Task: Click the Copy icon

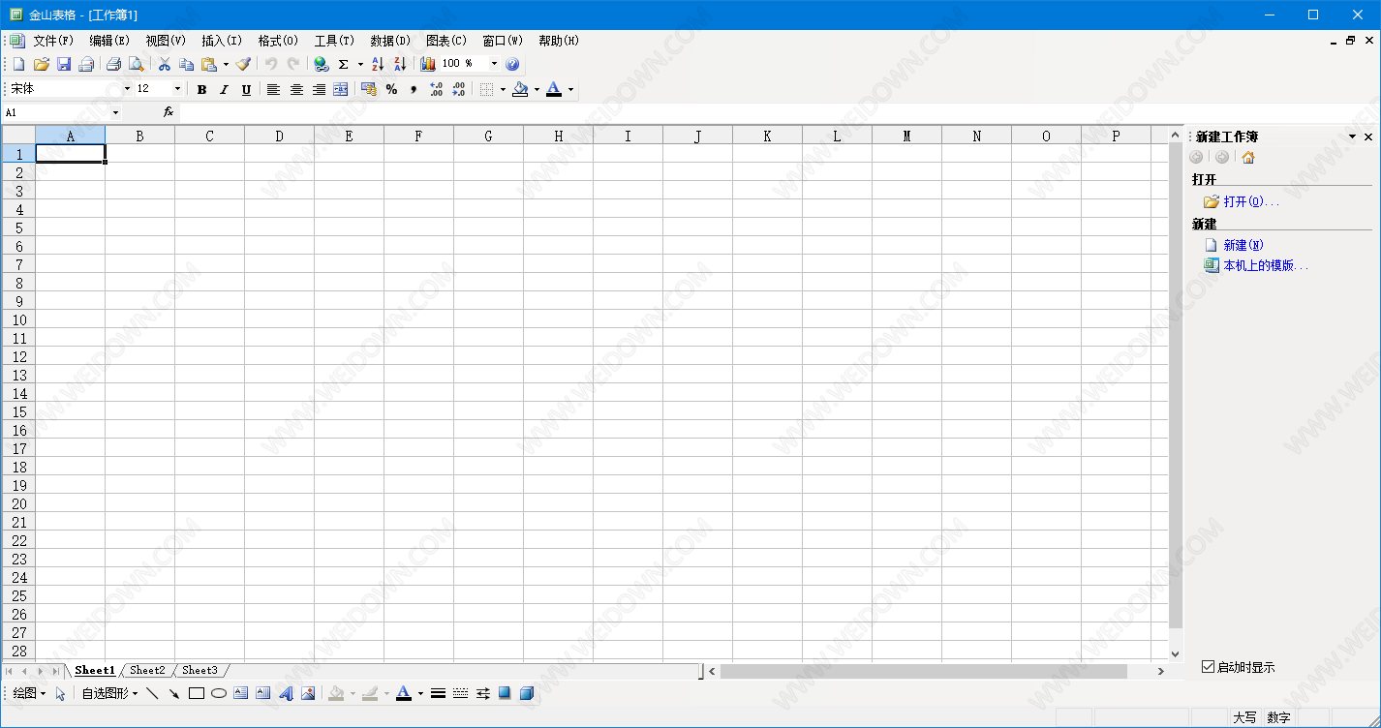Action: tap(187, 64)
